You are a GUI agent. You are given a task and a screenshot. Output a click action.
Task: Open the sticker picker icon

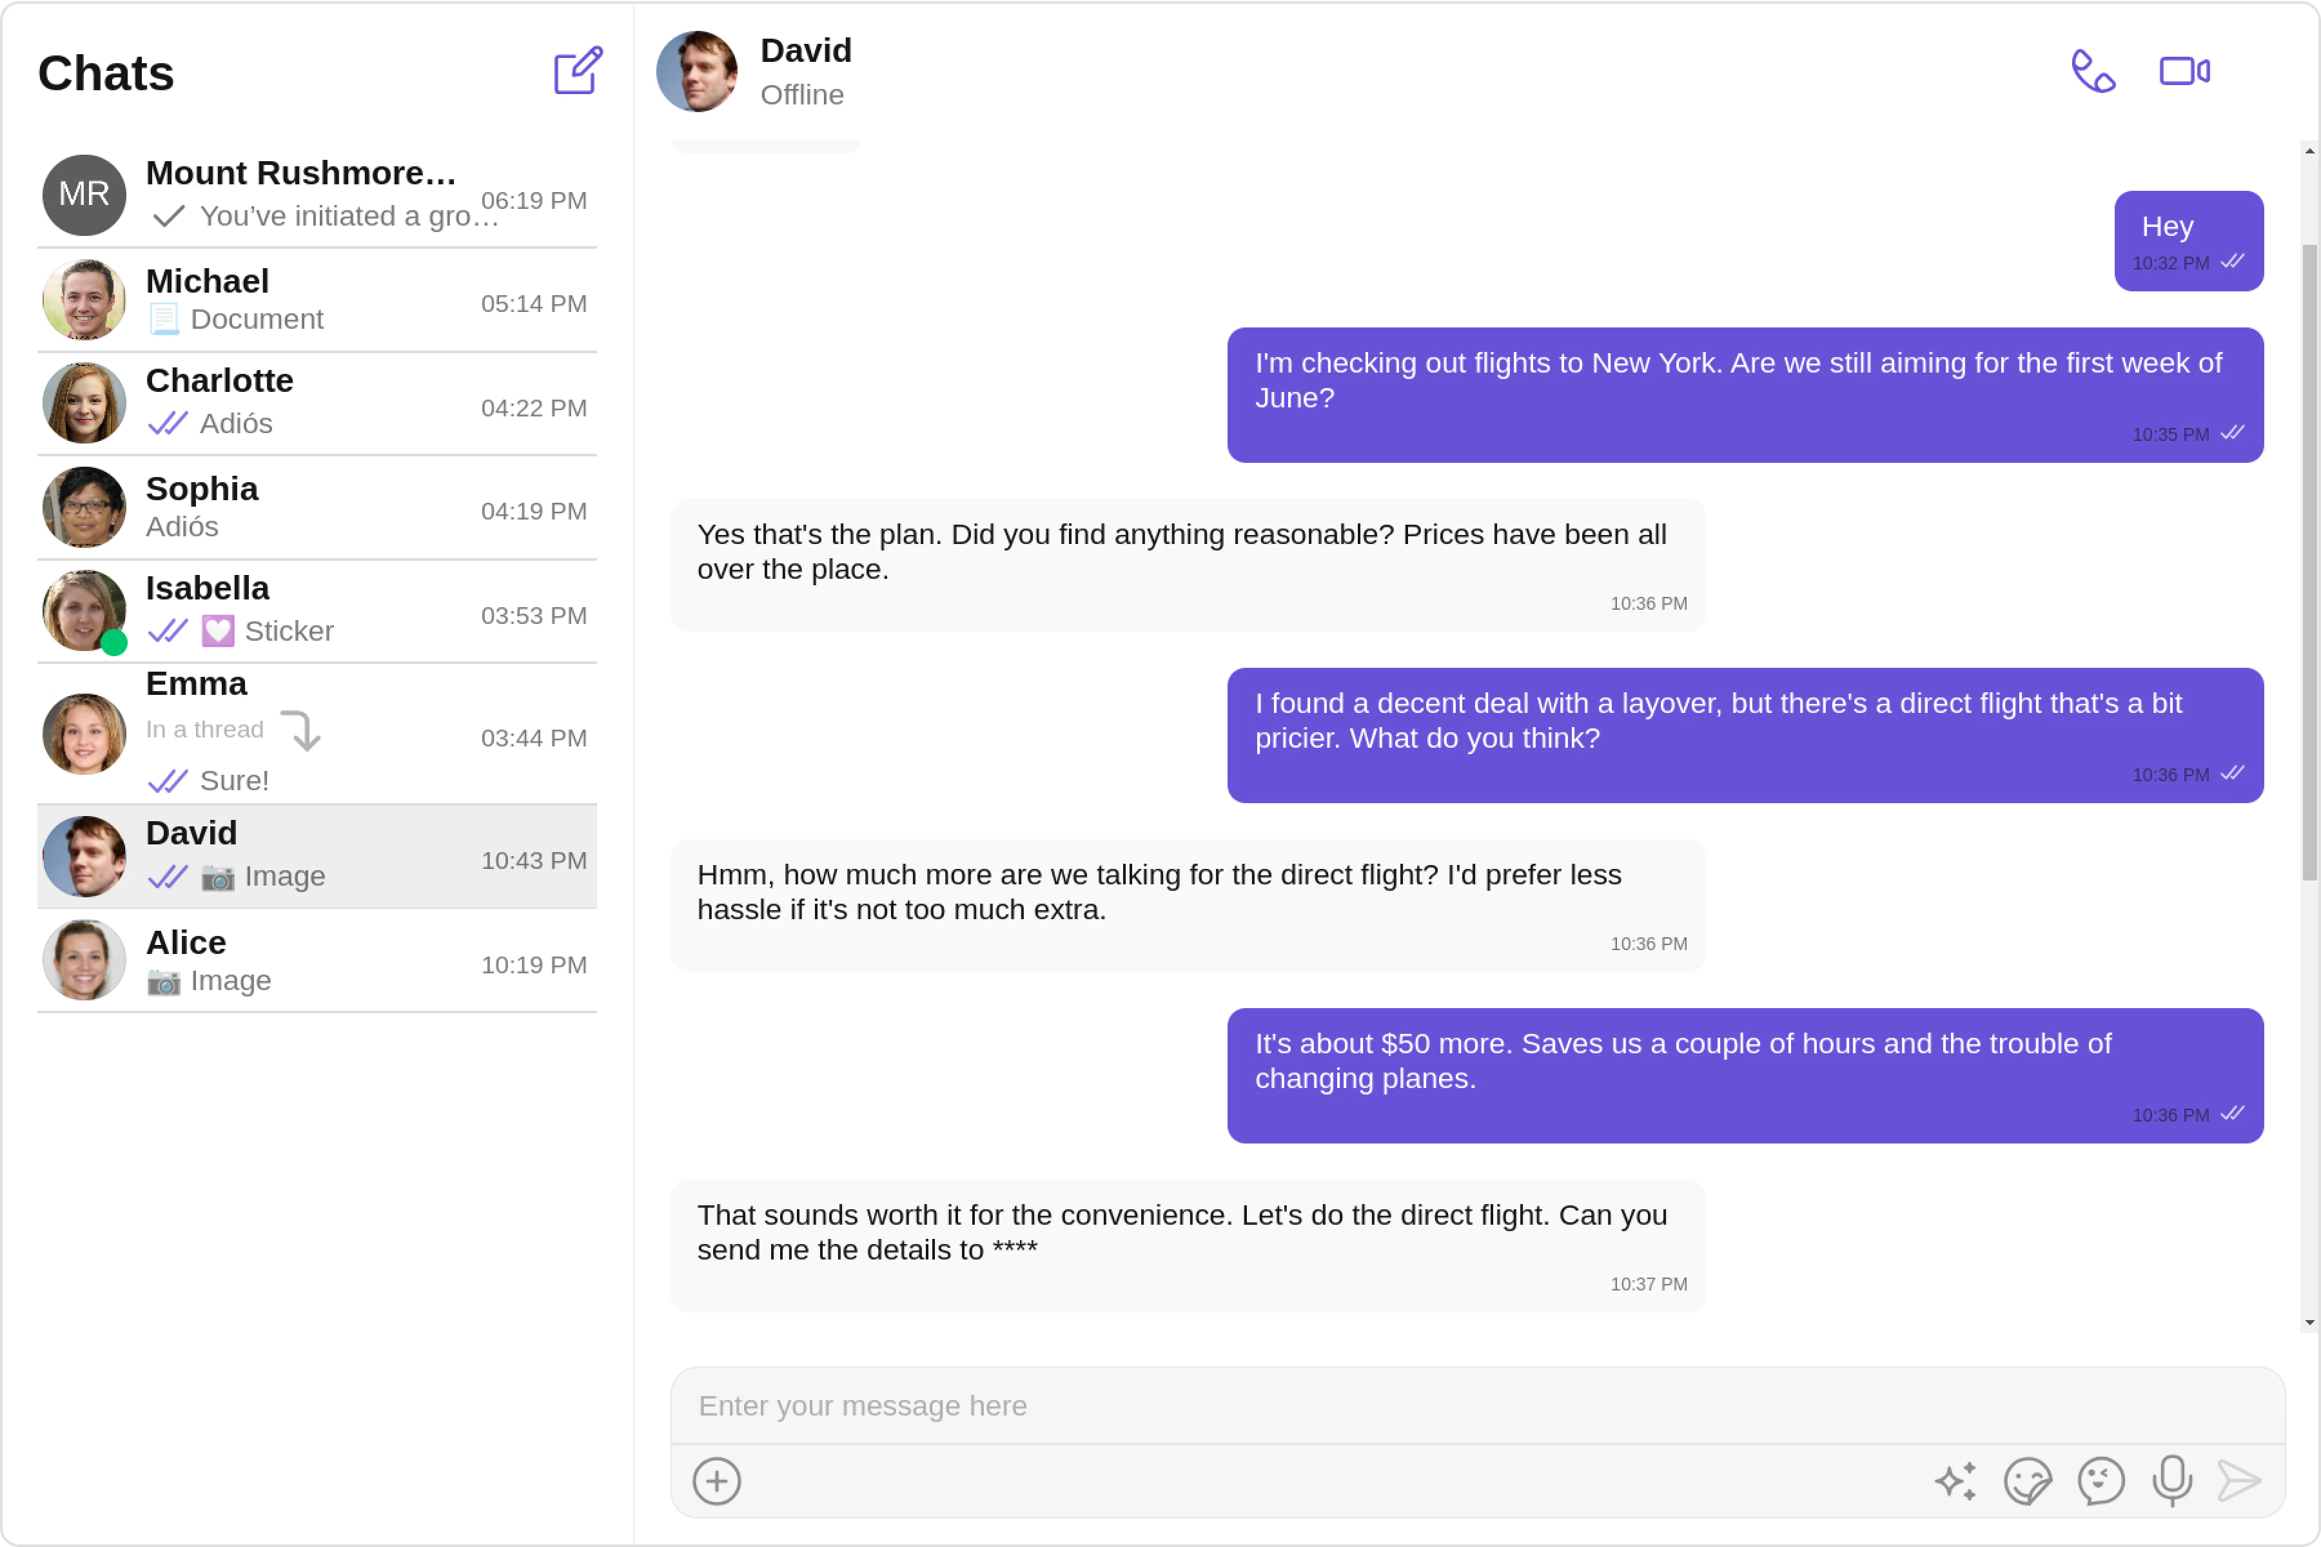[2027, 1481]
